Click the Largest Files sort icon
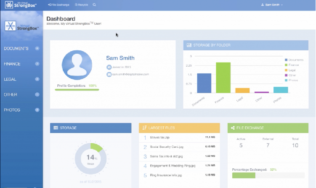The image size is (316, 188). pyautogui.click(x=144, y=128)
